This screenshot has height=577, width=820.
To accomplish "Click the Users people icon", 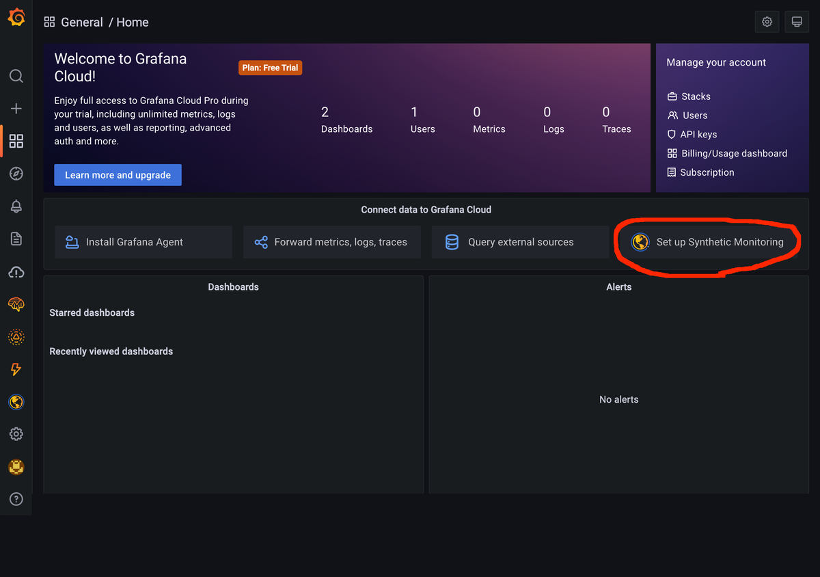I will 673,116.
